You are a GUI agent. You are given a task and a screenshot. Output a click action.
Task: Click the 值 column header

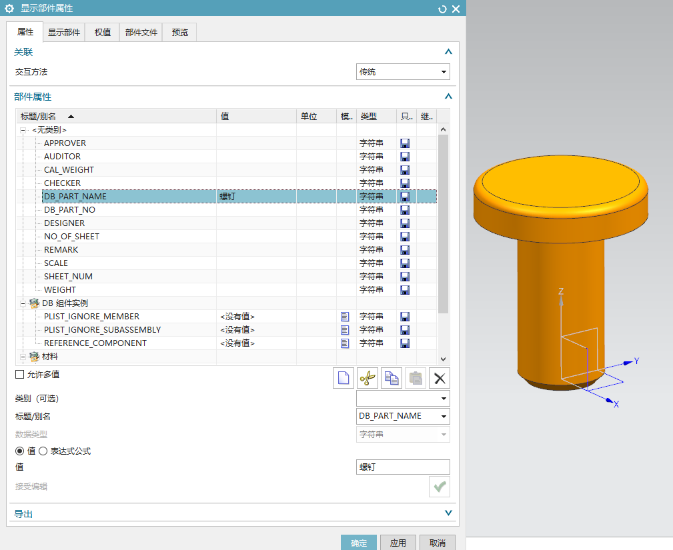click(256, 116)
